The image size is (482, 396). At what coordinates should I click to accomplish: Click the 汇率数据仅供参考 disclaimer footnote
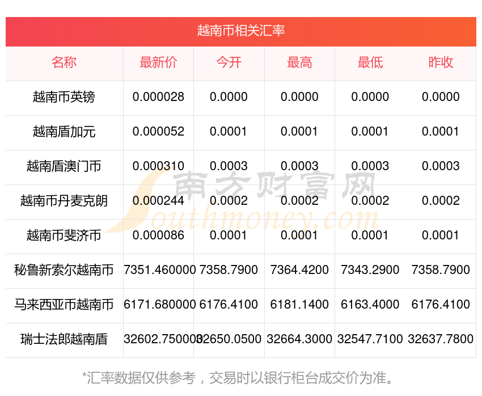(x=238, y=378)
